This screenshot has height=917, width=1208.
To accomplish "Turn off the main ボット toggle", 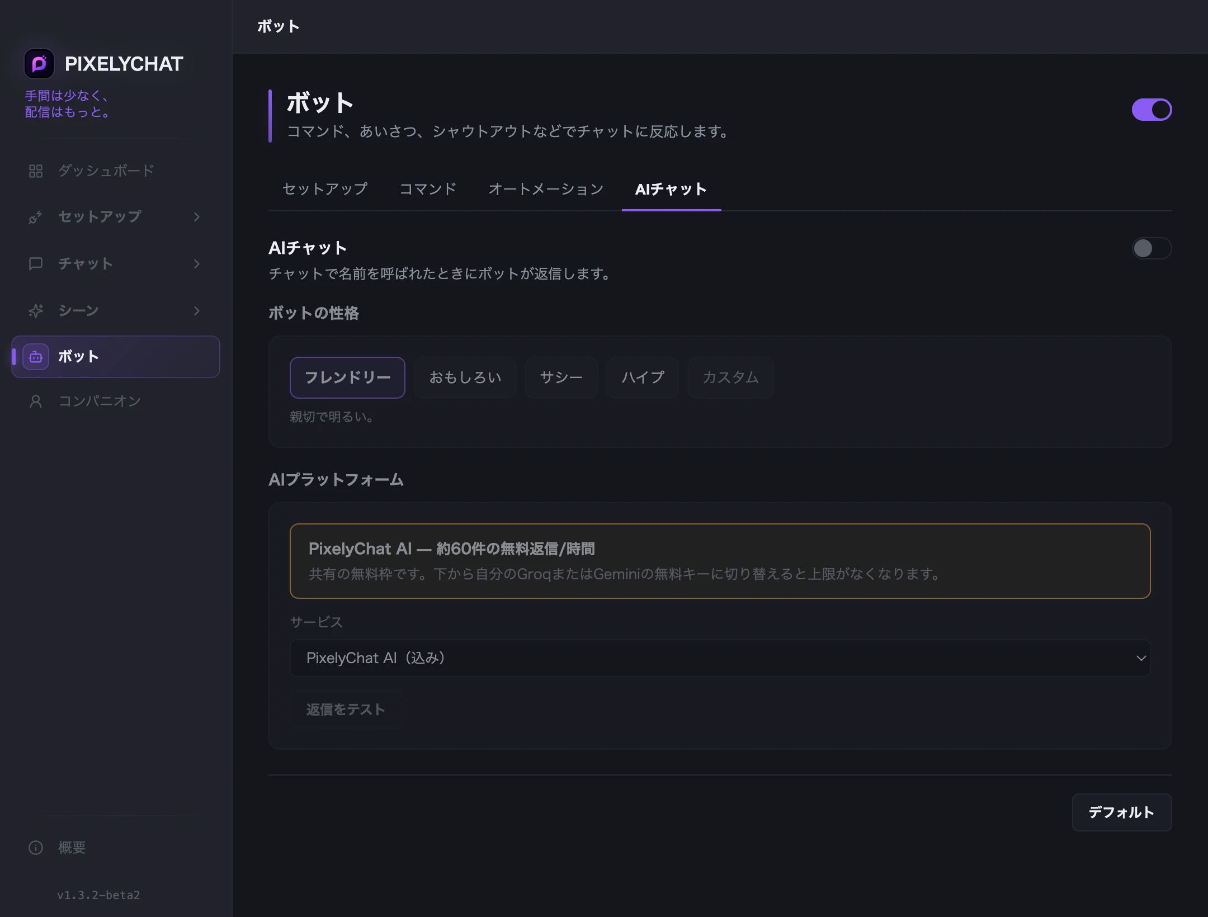I will point(1152,110).
